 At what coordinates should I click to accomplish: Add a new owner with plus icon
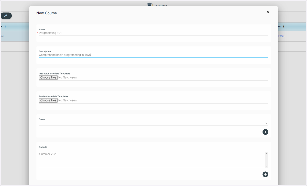click(265, 132)
